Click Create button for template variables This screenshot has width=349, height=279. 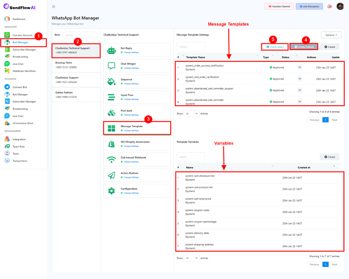330,157
